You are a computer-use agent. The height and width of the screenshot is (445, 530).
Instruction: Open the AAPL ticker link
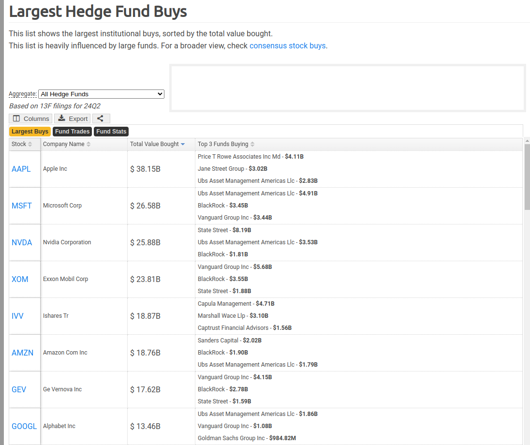click(21, 169)
